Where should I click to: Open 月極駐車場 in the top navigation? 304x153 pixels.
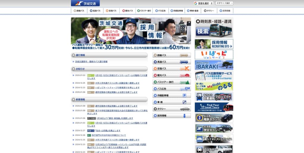pos(177,11)
